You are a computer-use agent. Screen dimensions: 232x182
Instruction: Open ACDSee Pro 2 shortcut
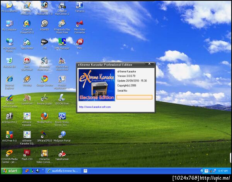9,118
